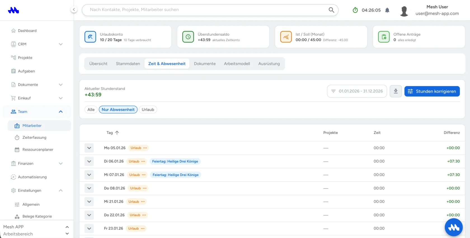Viewport: 470px width, 238px height.
Task: Click the Zeit column header
Action: pyautogui.click(x=377, y=133)
